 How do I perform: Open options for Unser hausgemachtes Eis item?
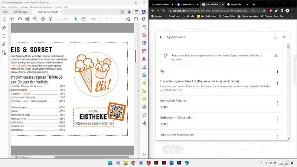[x=277, y=84]
